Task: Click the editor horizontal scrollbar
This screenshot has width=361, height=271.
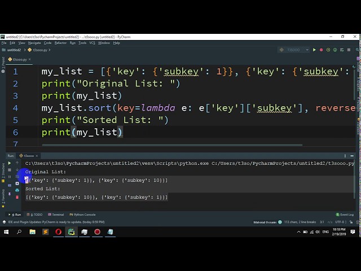Action: (172, 145)
